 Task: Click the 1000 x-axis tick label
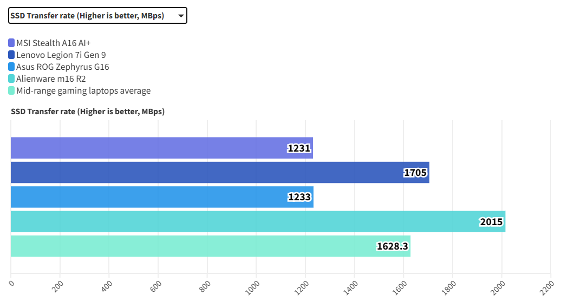point(253,285)
